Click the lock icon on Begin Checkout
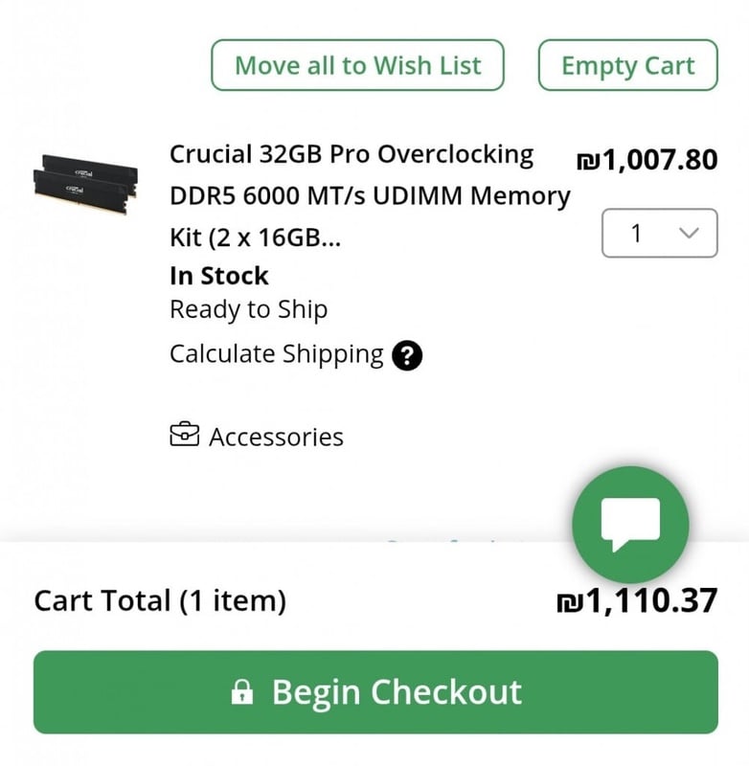The image size is (749, 766). [243, 692]
